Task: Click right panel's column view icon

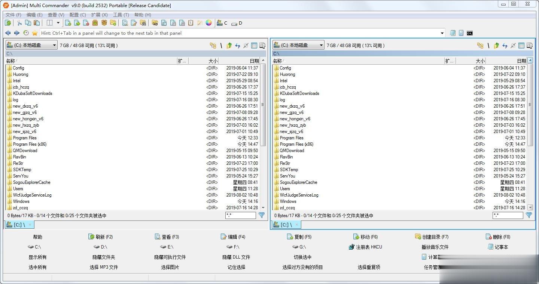Action: [x=521, y=46]
